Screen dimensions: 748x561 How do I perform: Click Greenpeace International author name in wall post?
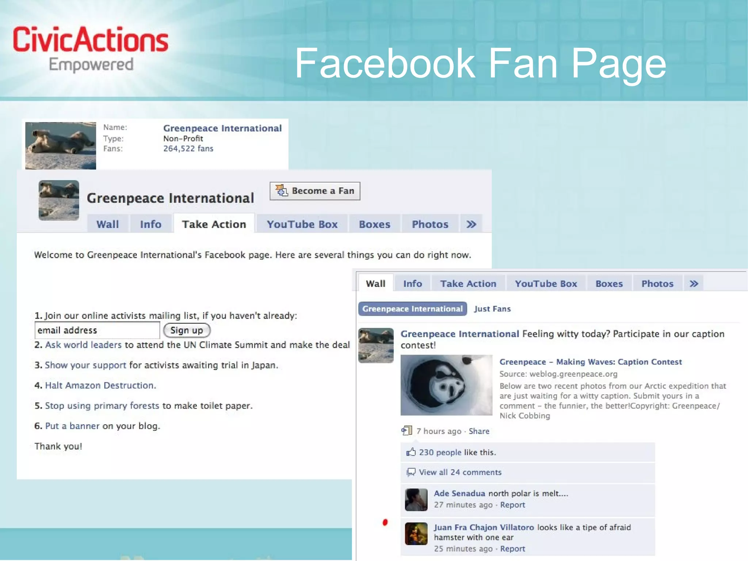(x=459, y=334)
